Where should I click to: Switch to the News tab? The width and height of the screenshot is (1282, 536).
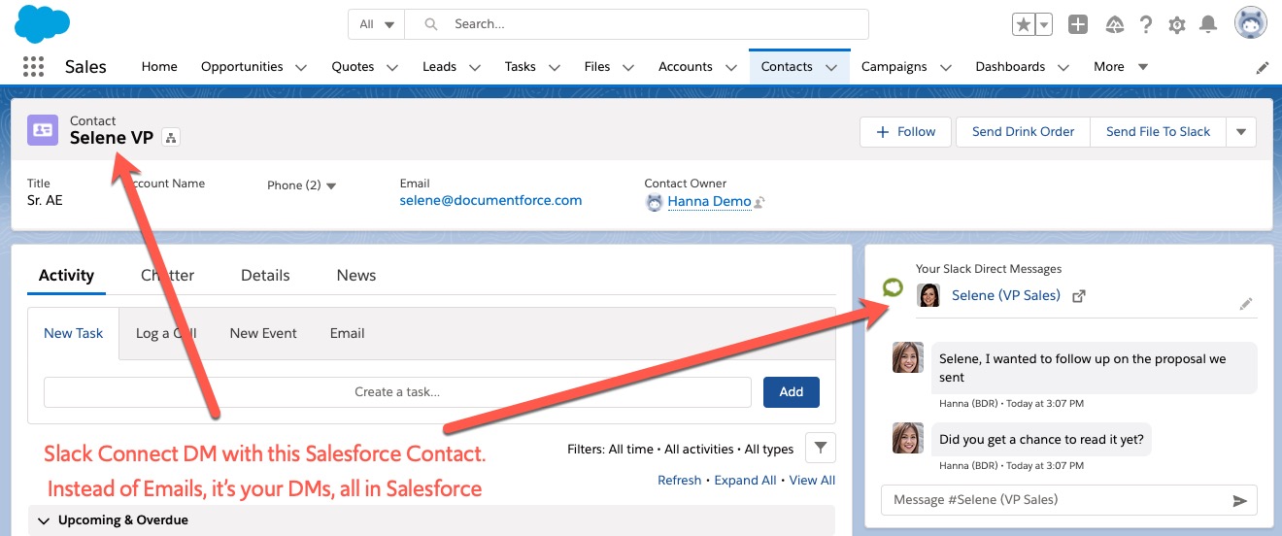click(356, 276)
